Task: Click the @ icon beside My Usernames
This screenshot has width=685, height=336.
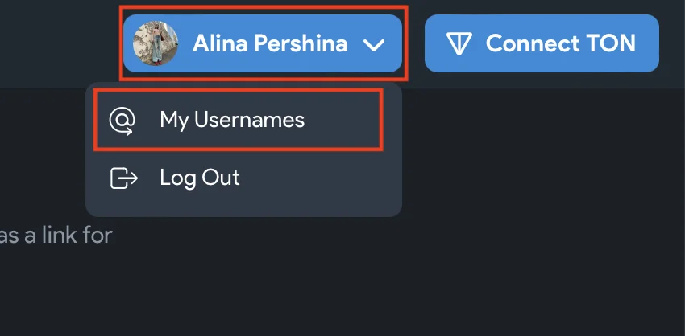Action: click(122, 121)
